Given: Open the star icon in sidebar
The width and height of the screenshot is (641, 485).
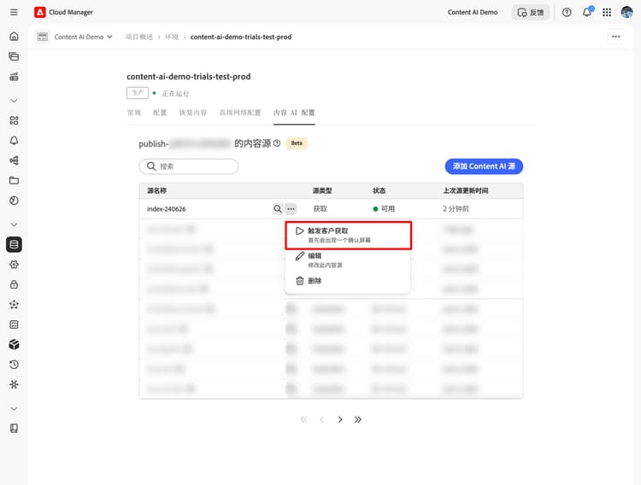Looking at the screenshot, I should [x=14, y=304].
